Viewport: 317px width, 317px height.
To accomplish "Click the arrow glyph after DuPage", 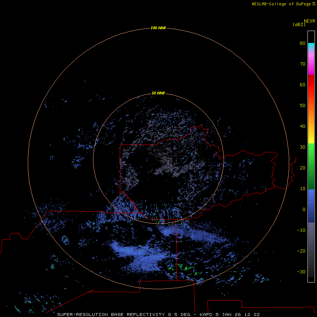I will pos(314,4).
